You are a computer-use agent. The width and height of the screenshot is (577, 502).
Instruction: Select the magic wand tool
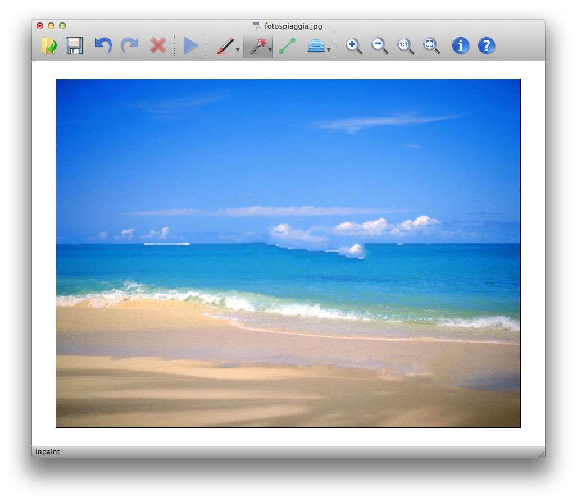[258, 46]
